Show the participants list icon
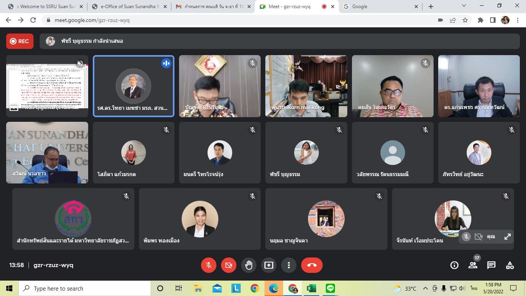The height and width of the screenshot is (296, 526). click(473, 265)
